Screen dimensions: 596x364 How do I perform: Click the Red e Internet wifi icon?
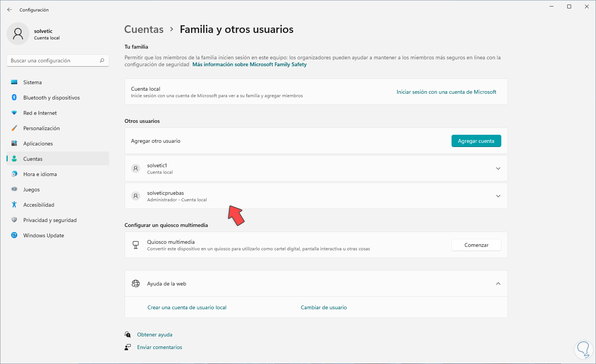click(x=14, y=113)
